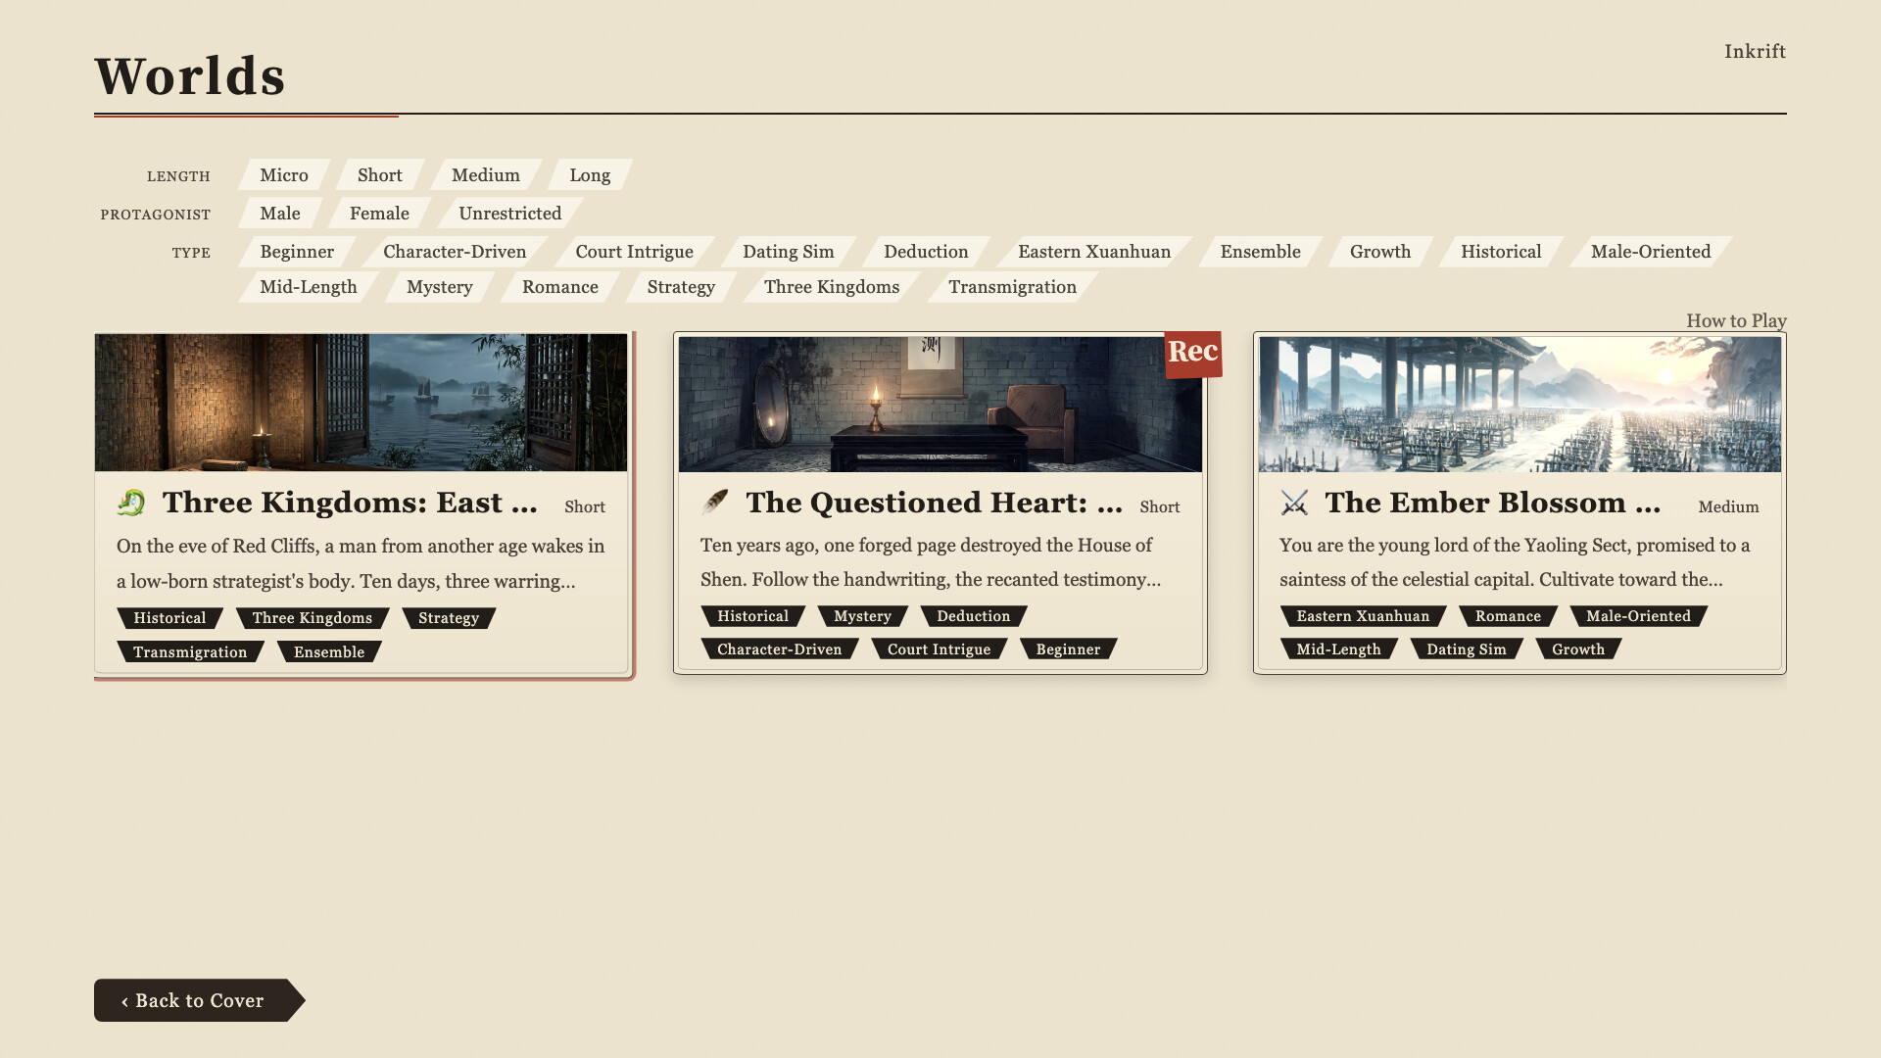Click the Three Kingdoms river scene thumbnail
This screenshot has height=1058, width=1881.
point(361,403)
